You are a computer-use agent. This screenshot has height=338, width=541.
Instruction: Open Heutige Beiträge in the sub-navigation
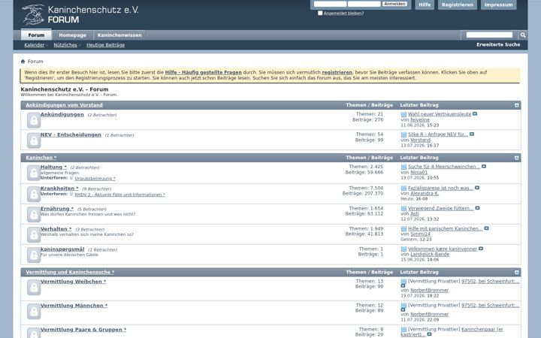click(x=106, y=45)
